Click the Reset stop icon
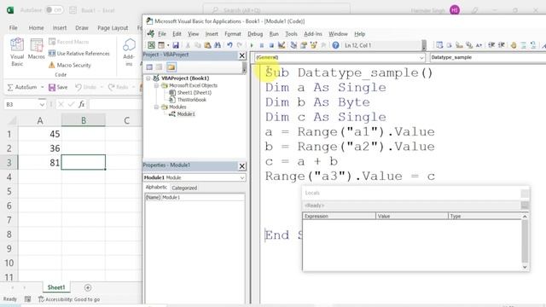 271,45
